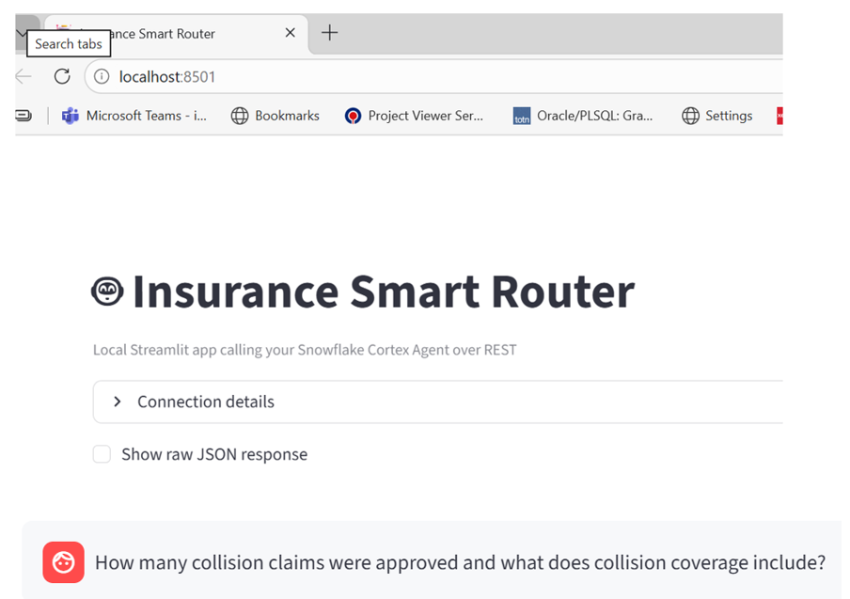Click the Settings globe bookmark icon

pyautogui.click(x=690, y=116)
